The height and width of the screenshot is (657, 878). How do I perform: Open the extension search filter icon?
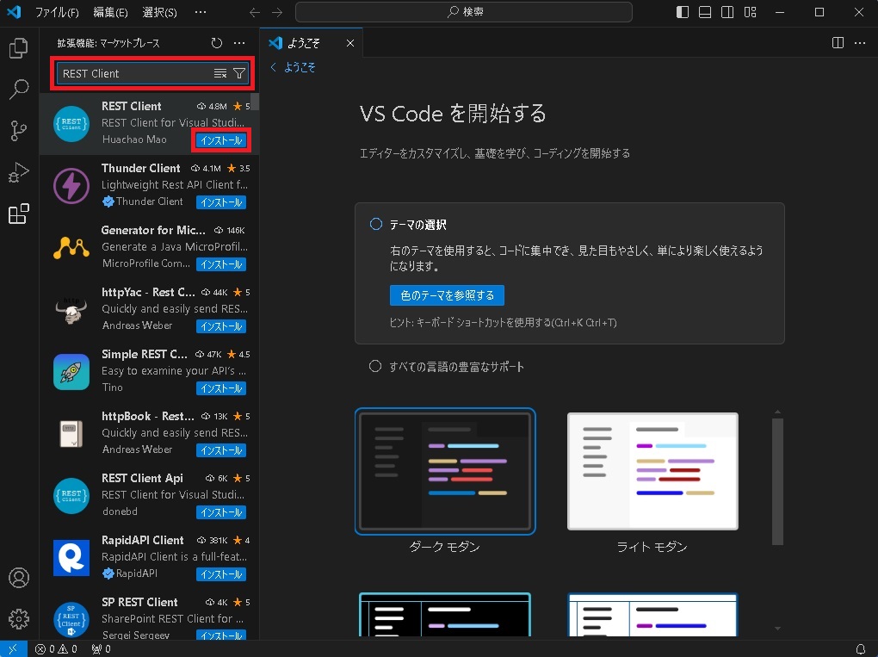(239, 73)
